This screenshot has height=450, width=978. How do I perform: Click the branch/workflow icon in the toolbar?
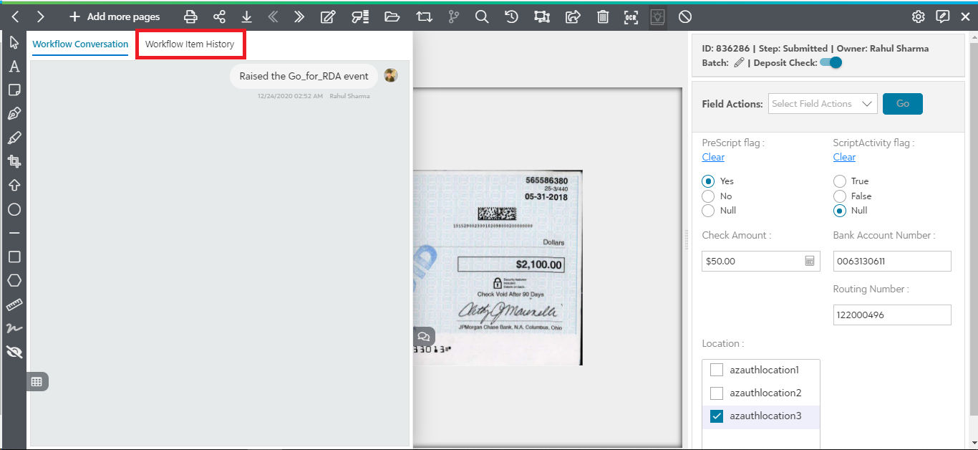tap(453, 16)
